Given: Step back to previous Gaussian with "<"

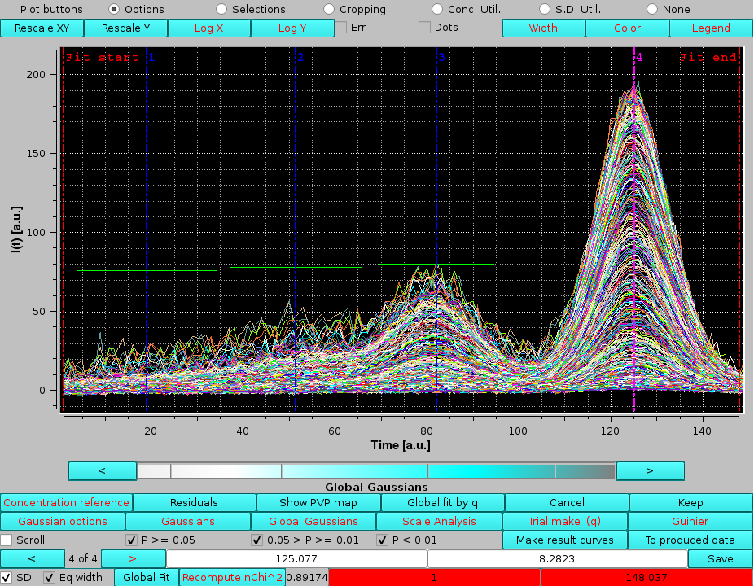Looking at the screenshot, I should [32, 558].
